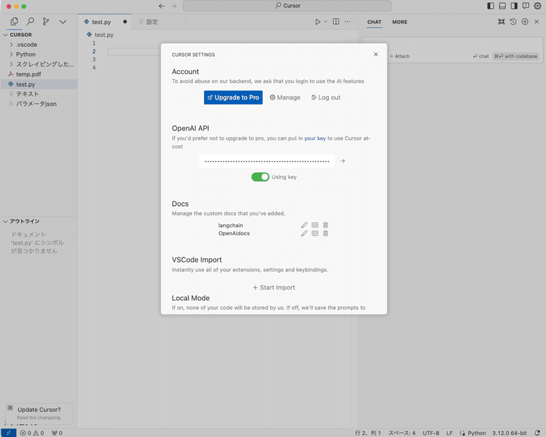Go forward with the right arrow

[x=173, y=6]
